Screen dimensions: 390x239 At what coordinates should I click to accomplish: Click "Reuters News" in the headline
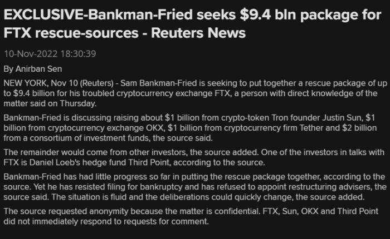point(198,33)
